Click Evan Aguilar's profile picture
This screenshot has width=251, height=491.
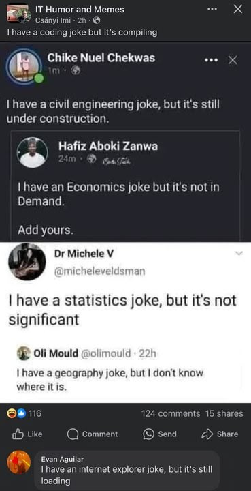19,462
